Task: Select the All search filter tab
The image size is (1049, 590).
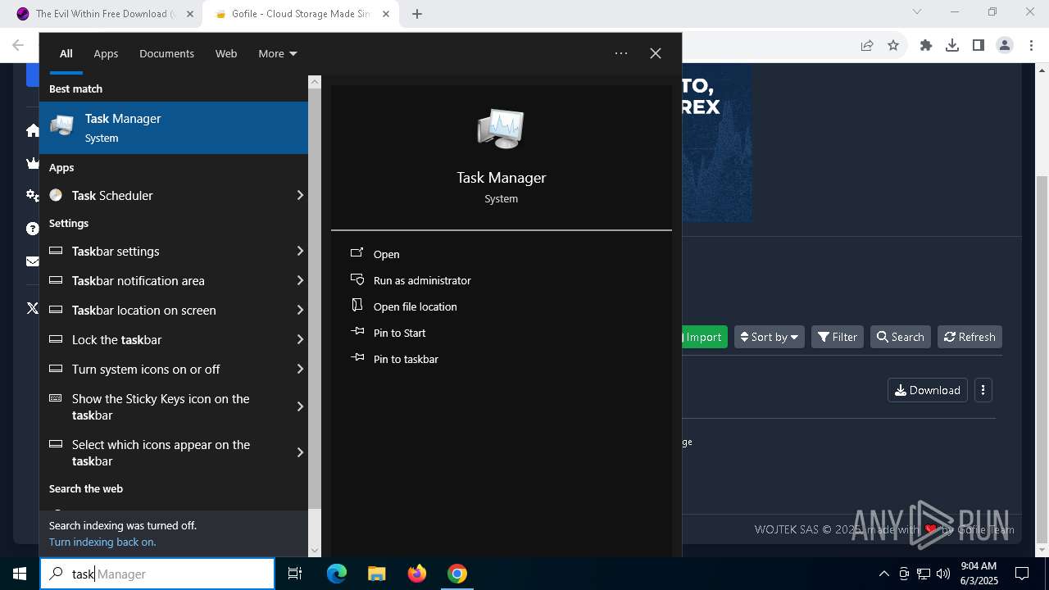Action: coord(66,53)
